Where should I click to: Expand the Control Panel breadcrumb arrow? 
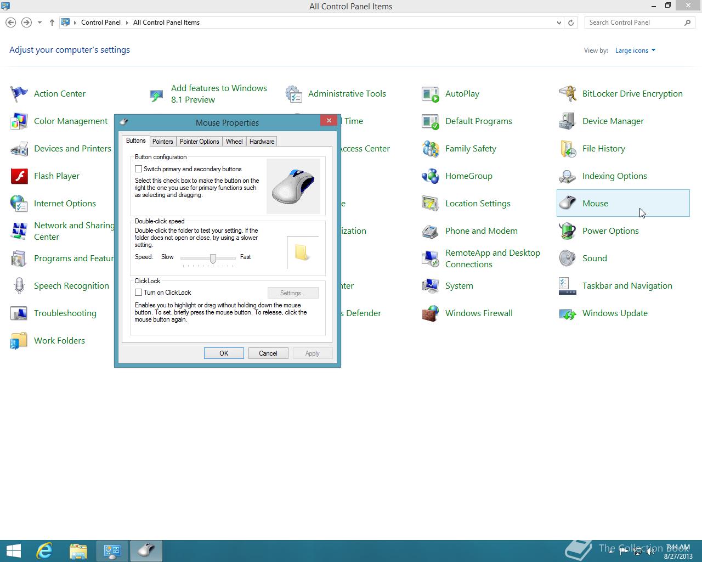tap(127, 23)
